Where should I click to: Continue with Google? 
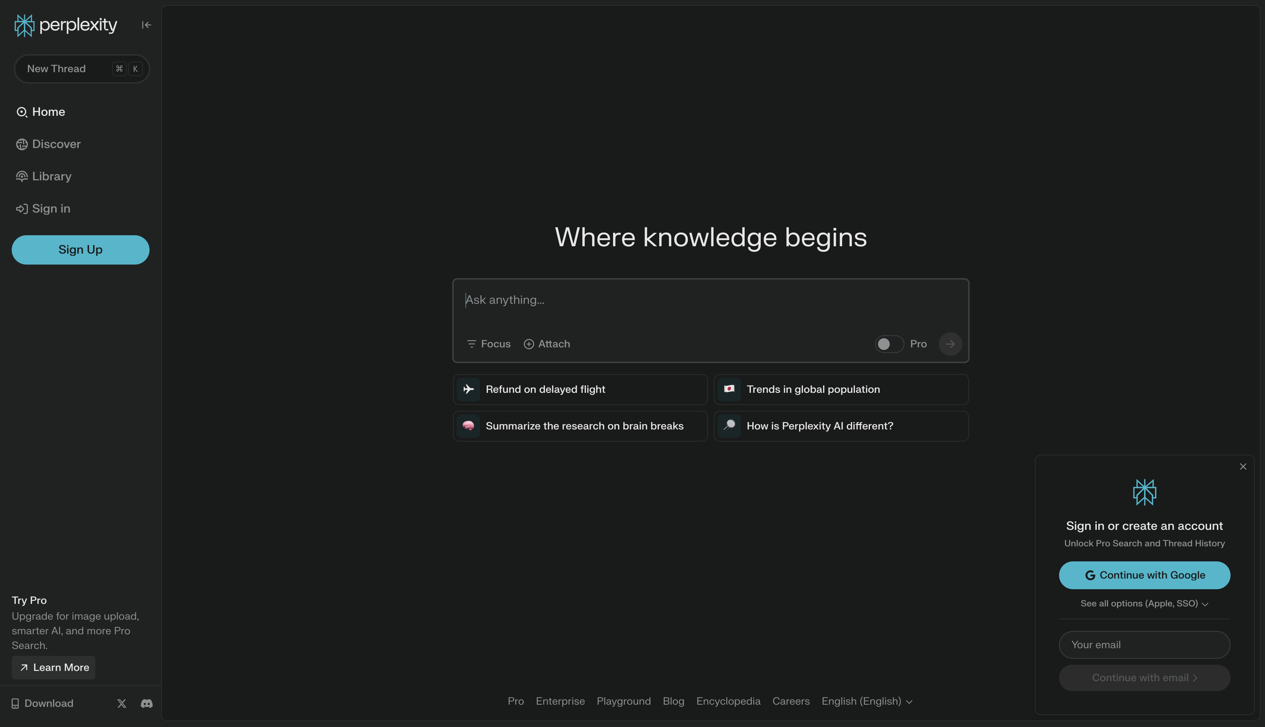1144,575
